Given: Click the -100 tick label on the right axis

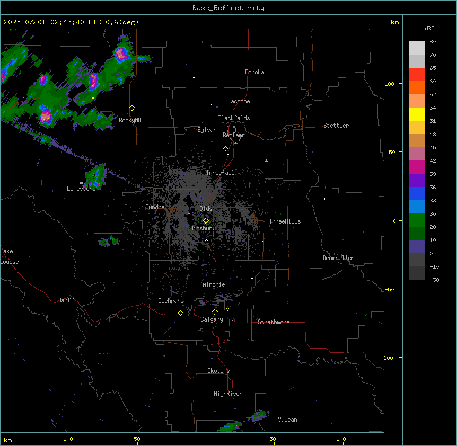Looking at the screenshot, I should point(388,358).
